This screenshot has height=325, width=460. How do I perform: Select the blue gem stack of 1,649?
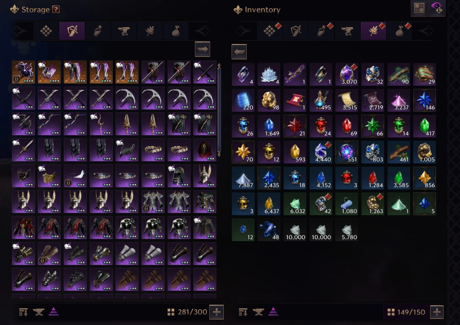tap(269, 126)
